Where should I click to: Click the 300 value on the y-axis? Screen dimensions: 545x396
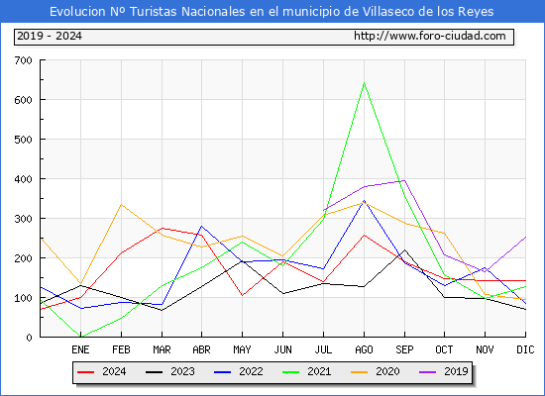[24, 219]
